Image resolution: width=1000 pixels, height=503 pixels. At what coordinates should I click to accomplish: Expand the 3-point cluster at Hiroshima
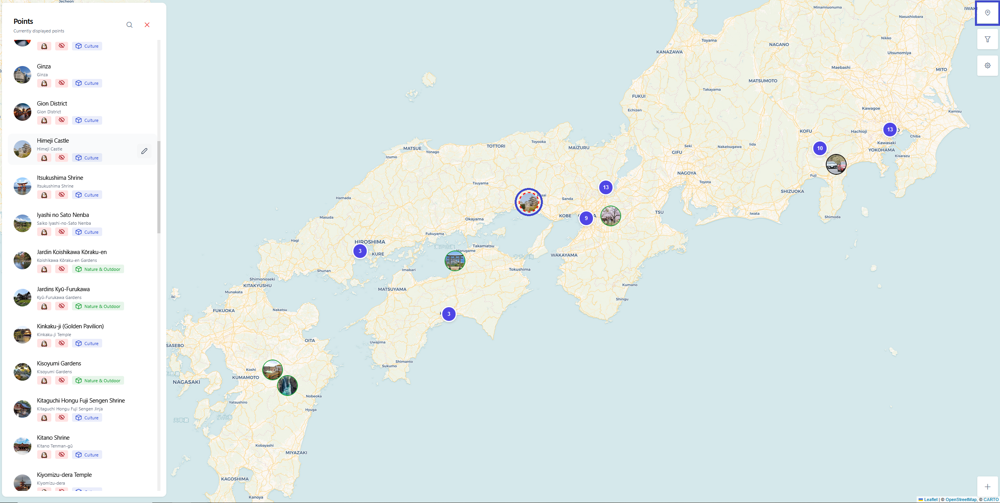click(360, 251)
